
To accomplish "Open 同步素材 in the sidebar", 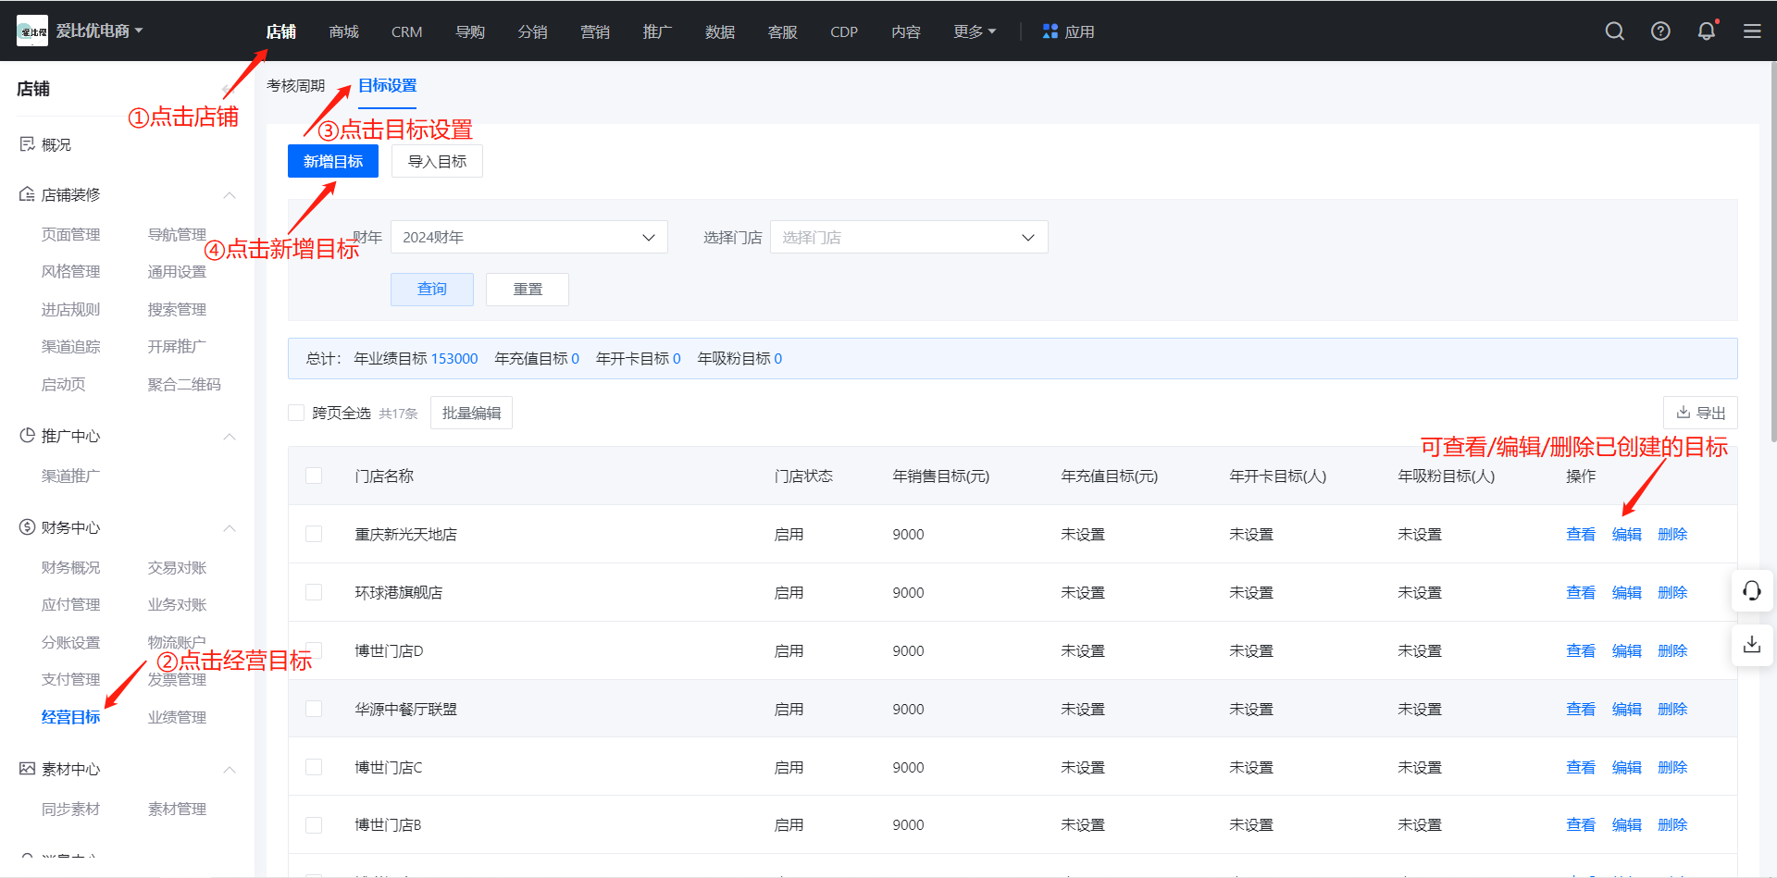I will tap(71, 809).
